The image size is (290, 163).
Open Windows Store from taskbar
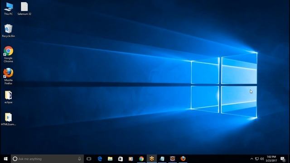(x=121, y=159)
